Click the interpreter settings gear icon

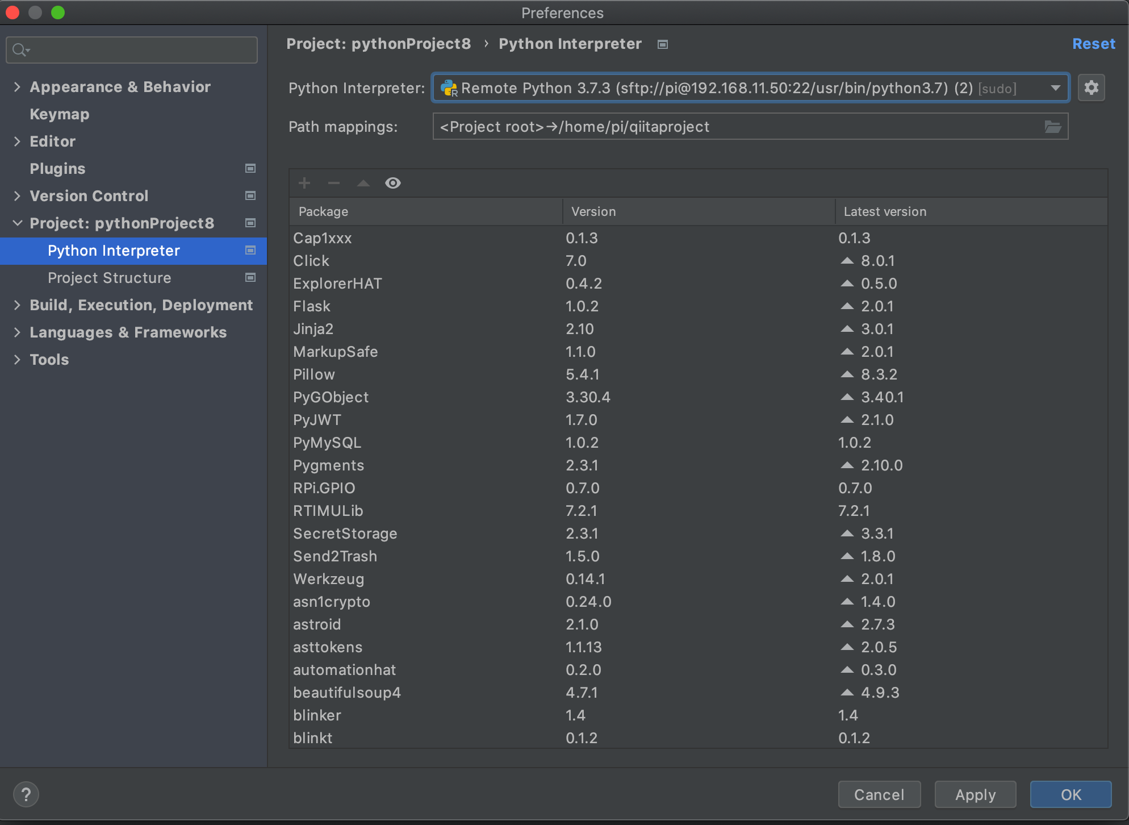pos(1091,88)
